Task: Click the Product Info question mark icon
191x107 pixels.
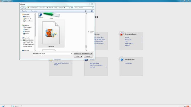Action: (x=122, y=60)
